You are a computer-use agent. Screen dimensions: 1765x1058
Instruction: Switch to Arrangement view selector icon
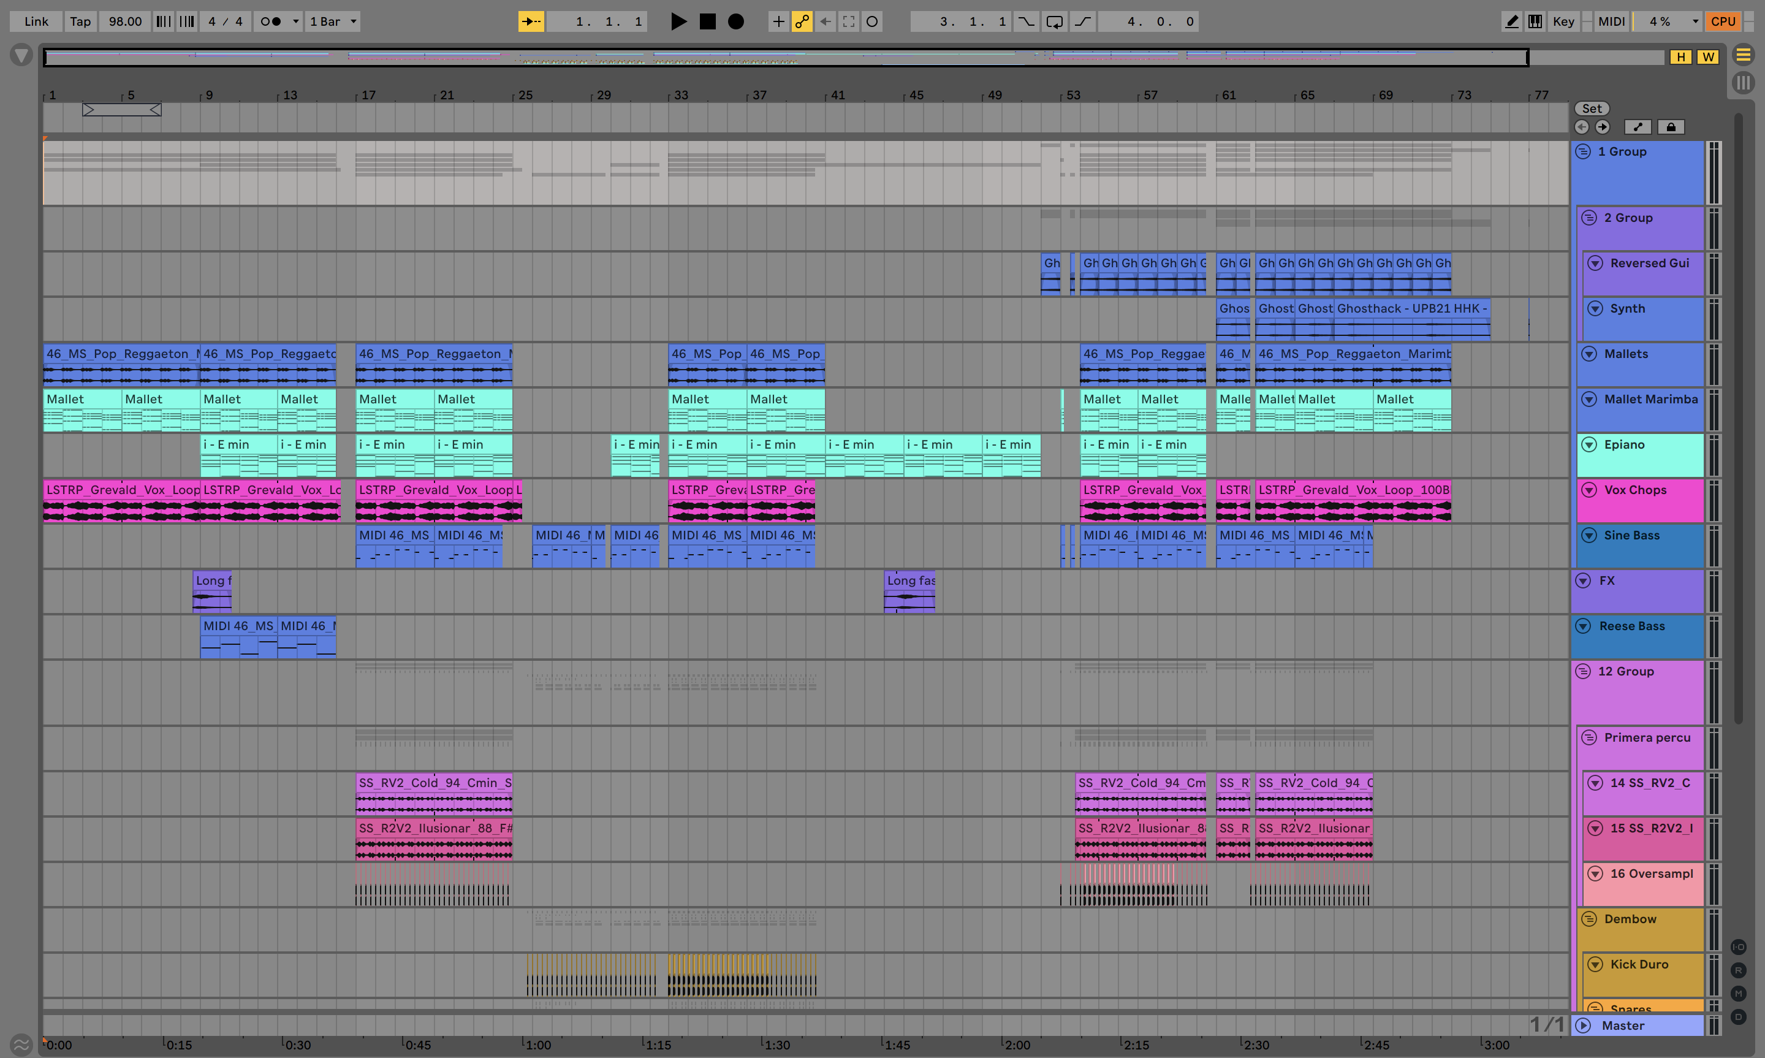(x=1743, y=55)
